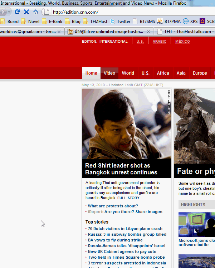
Task: Open the Africa section tab
Action: pos(163,73)
